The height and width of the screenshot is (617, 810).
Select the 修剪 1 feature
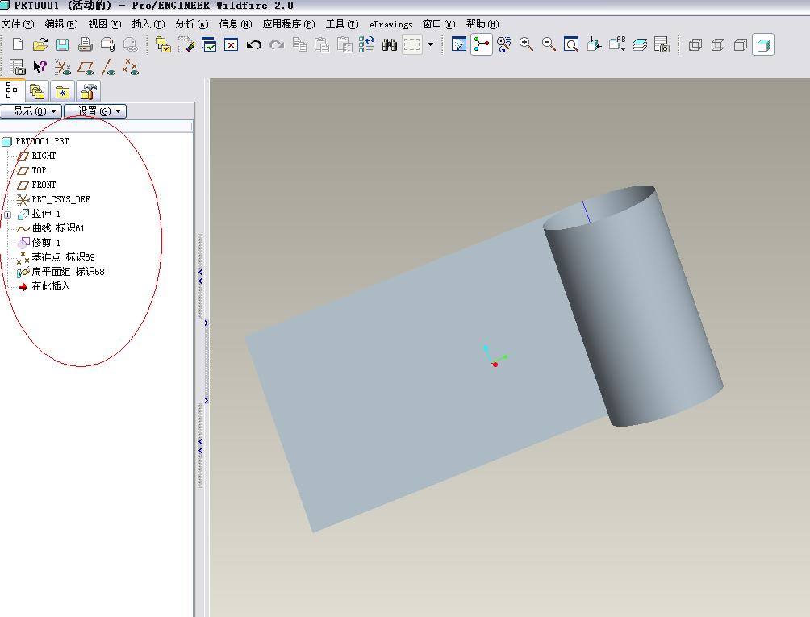tap(46, 242)
